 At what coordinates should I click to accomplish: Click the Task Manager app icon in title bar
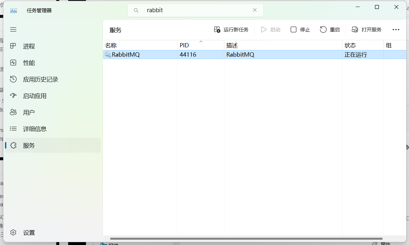point(14,11)
